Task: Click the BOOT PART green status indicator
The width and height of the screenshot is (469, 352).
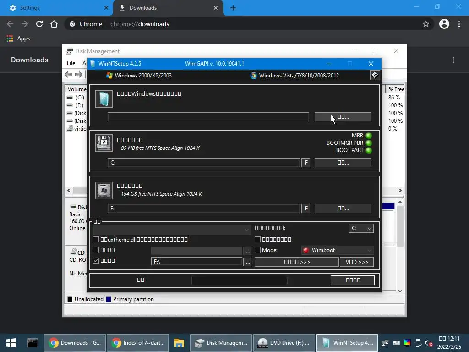Action: click(x=369, y=150)
